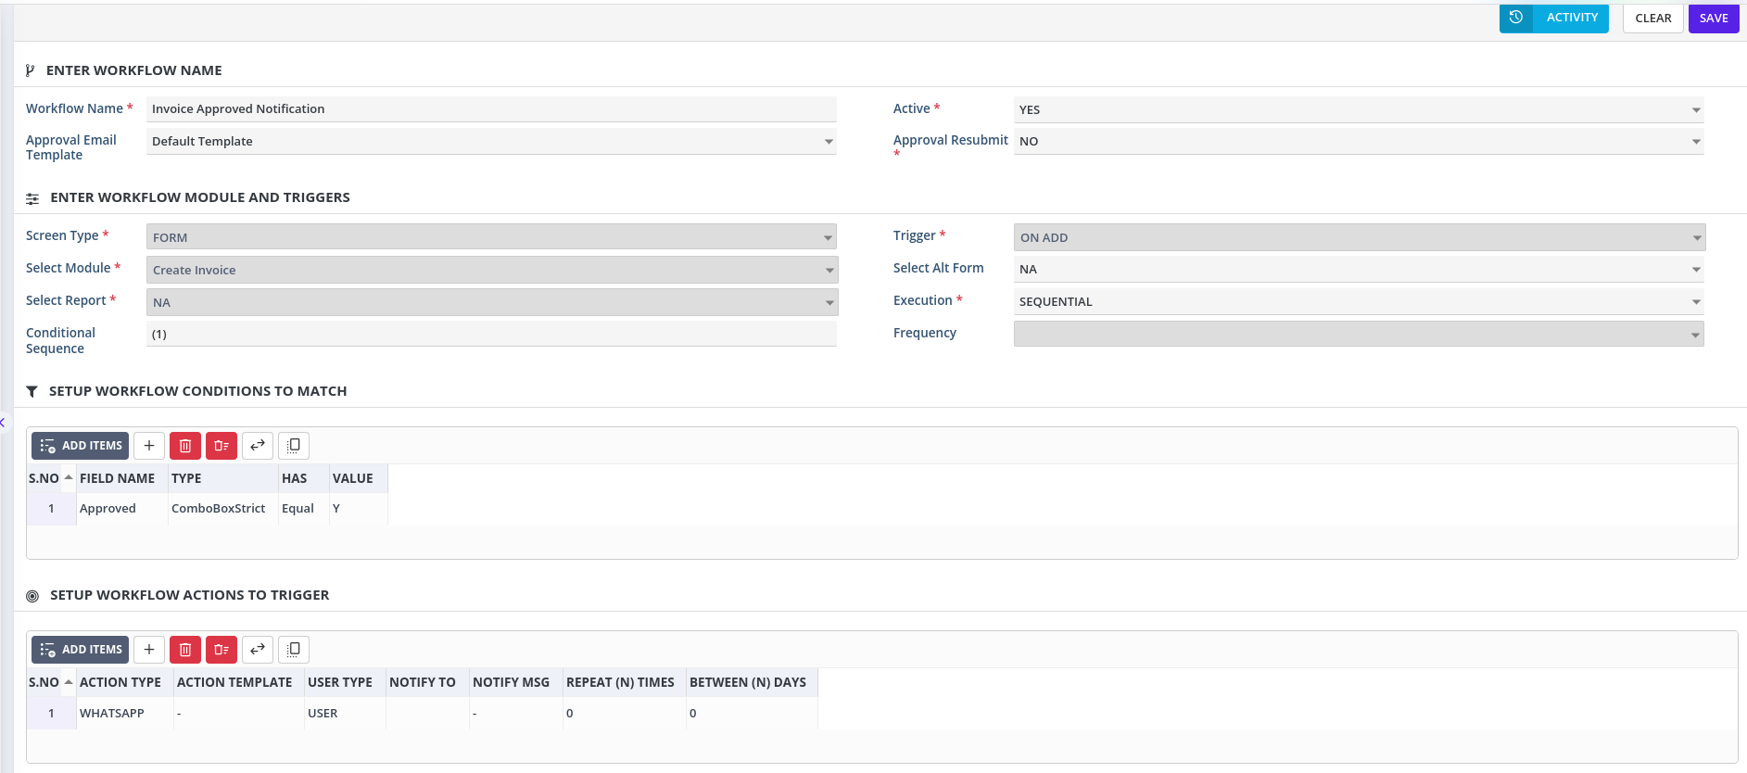
Task: Click plus icon in actions grid toolbar
Action: [149, 650]
